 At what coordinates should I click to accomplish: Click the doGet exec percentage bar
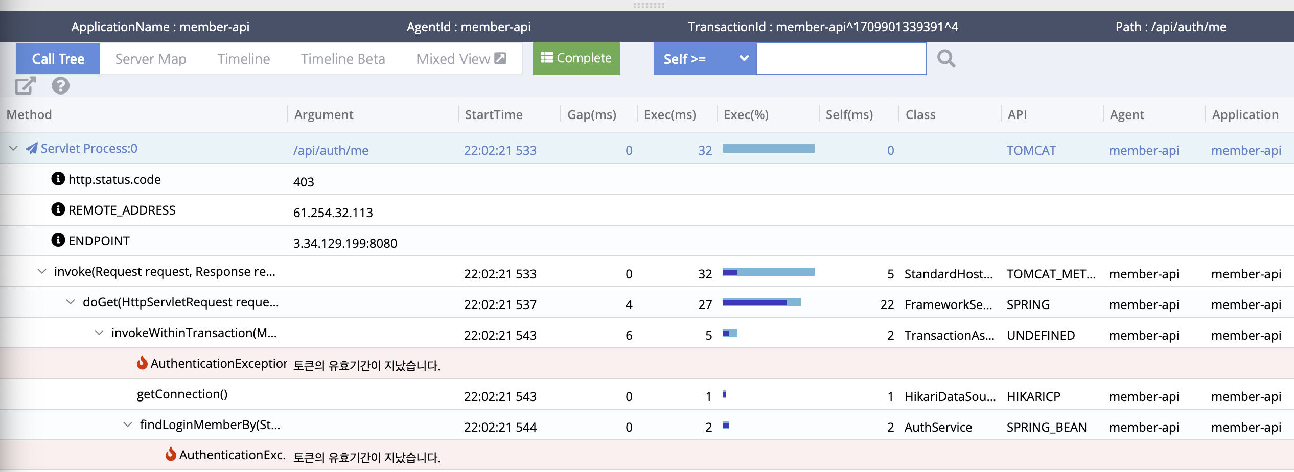(x=761, y=302)
